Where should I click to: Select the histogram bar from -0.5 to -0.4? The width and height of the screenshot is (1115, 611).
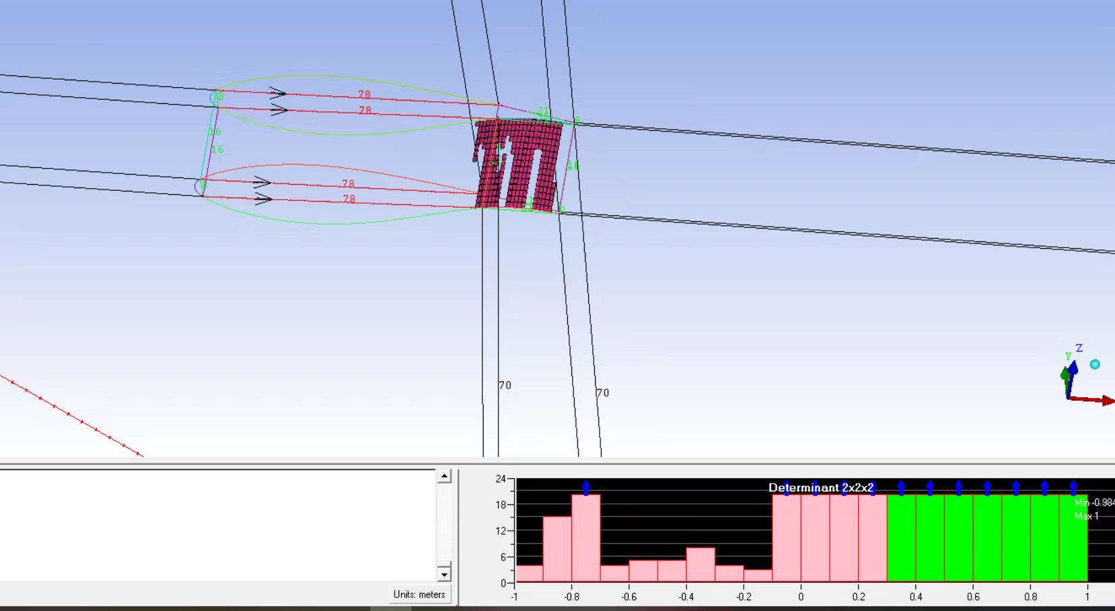(672, 571)
